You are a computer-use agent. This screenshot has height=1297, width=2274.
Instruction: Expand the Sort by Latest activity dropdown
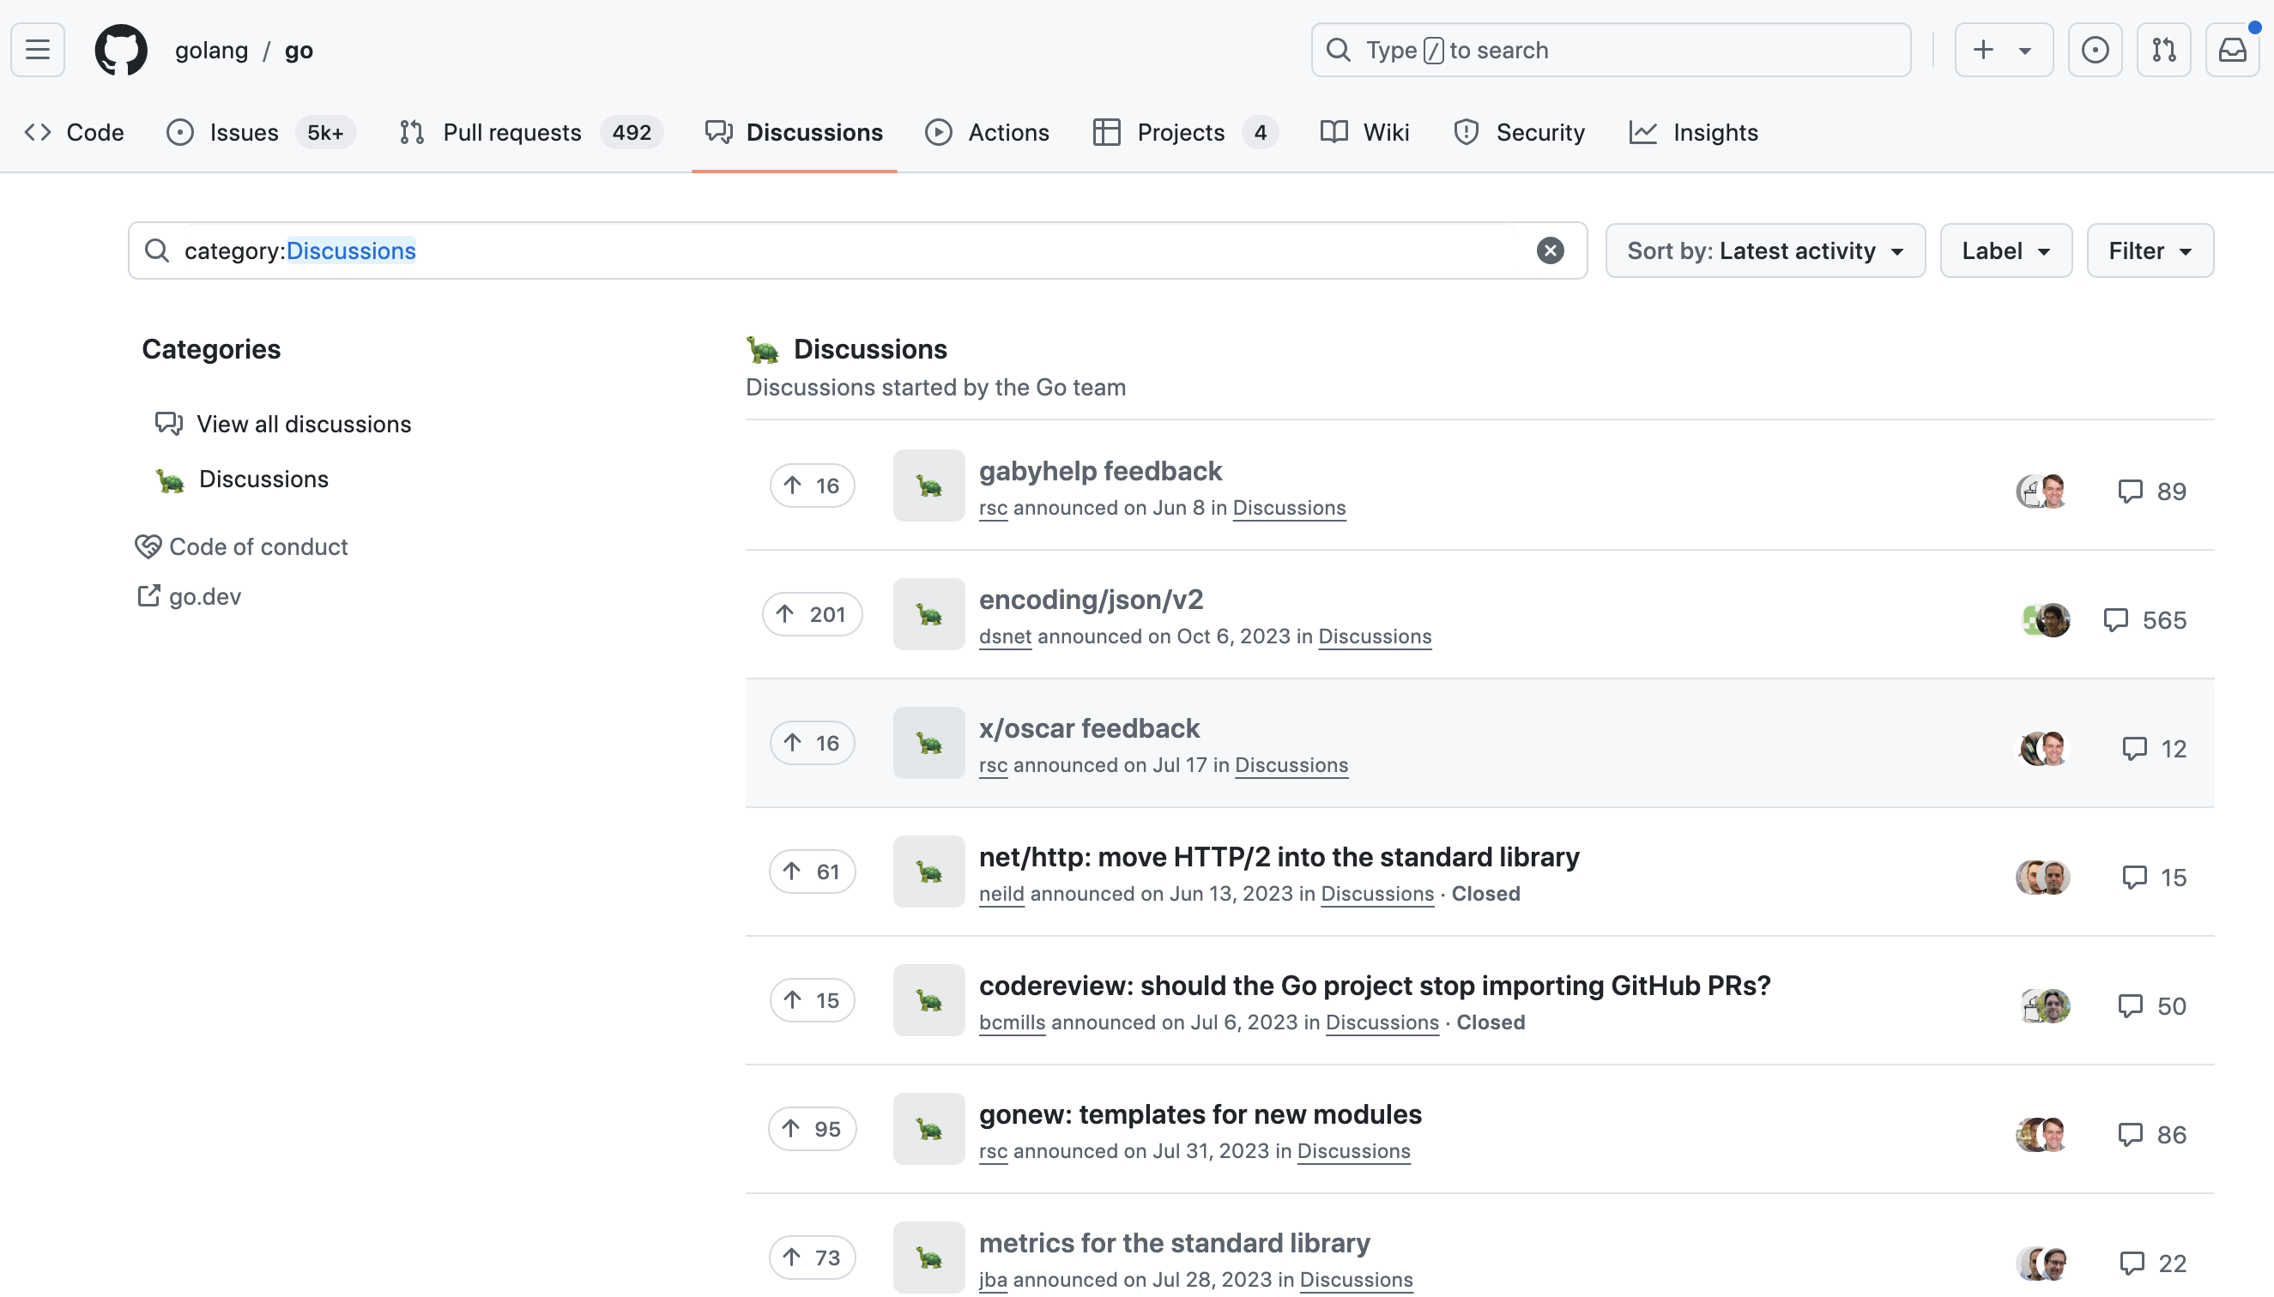1765,250
